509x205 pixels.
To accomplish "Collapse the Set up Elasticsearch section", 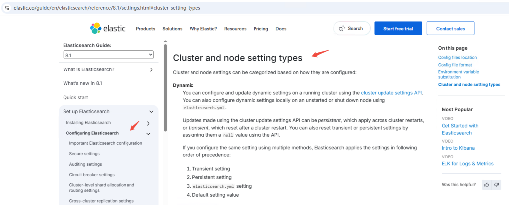I will pyautogui.click(x=151, y=111).
